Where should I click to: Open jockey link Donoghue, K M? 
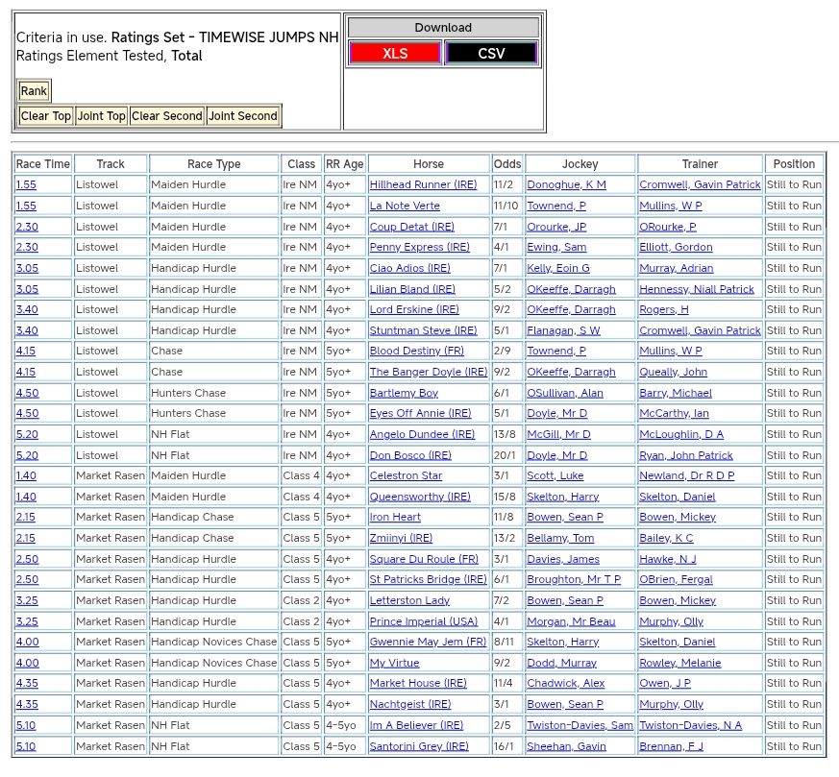tap(566, 184)
